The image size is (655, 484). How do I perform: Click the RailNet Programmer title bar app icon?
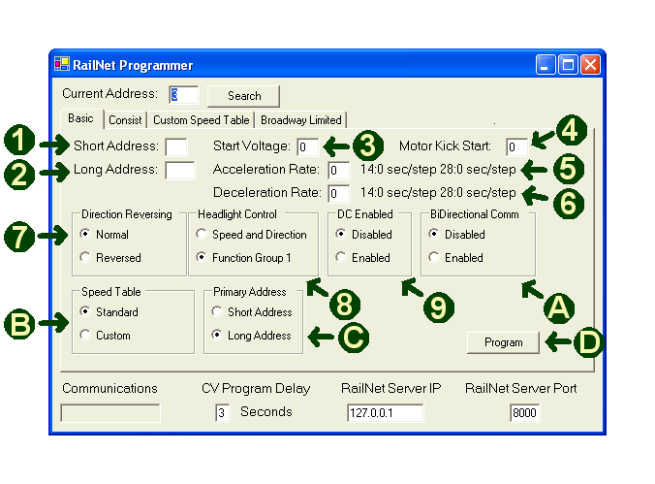coord(62,64)
